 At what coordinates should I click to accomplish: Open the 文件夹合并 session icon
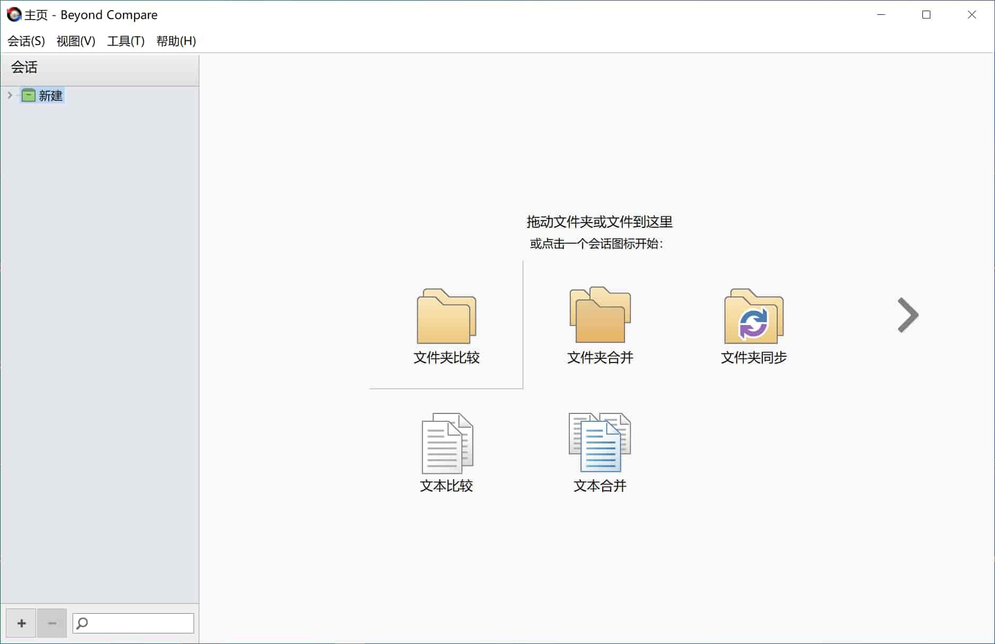click(x=599, y=323)
